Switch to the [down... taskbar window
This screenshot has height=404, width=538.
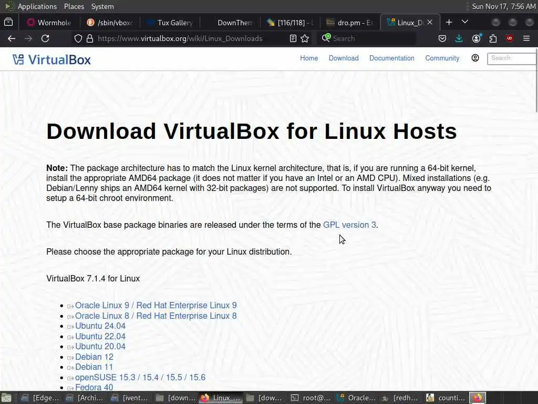175,398
